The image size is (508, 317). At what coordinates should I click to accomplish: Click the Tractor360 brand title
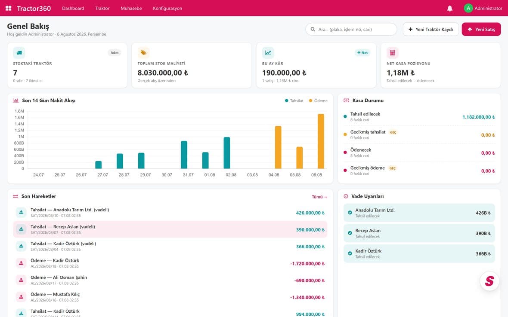[34, 9]
